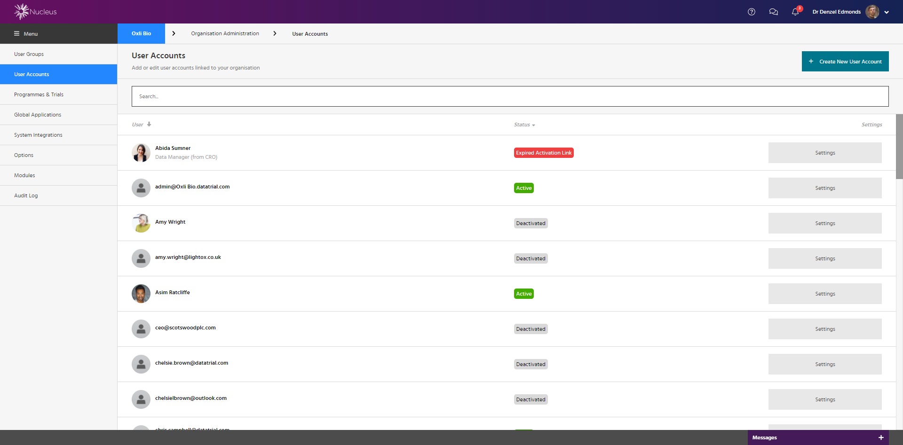This screenshot has height=445, width=903.
Task: Open User Groups in sidebar
Action: click(x=58, y=54)
